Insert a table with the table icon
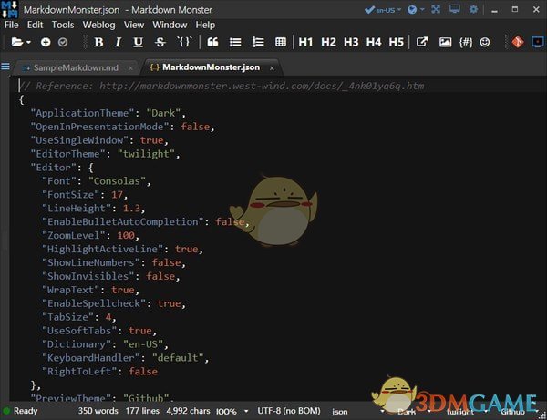 point(280,43)
